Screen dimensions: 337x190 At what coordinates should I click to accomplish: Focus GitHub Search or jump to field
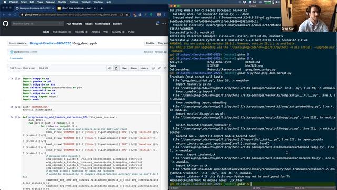(37, 23)
